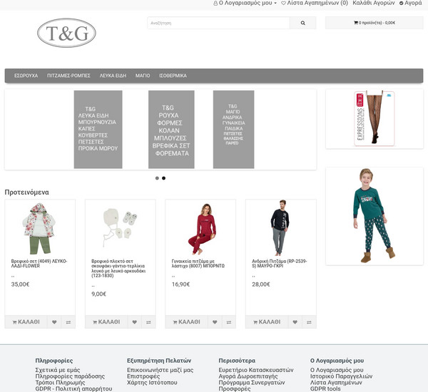Open Καλάθι Αγορών top link
The image size is (428, 392).
374,3
